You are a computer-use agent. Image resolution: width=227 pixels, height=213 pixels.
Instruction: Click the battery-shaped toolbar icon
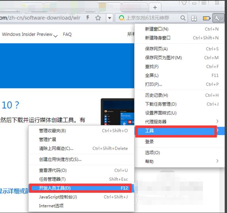tap(206, 18)
